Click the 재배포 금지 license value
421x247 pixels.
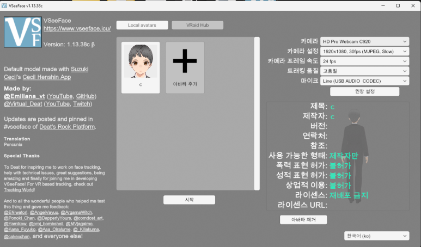tap(349, 195)
